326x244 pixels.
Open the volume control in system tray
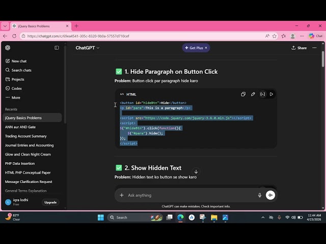point(293,218)
